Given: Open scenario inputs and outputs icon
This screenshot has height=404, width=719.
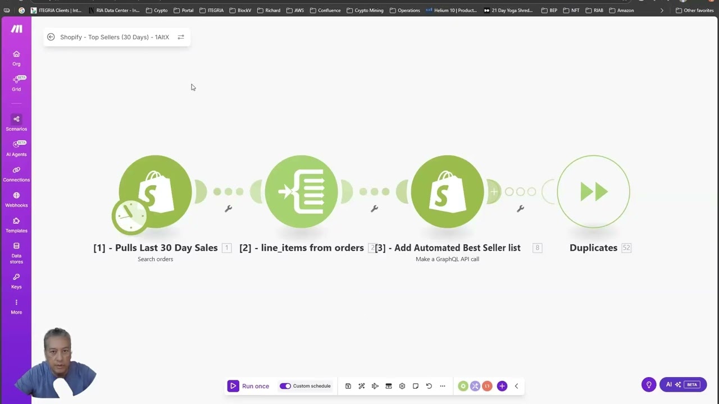Looking at the screenshot, I should [389, 386].
